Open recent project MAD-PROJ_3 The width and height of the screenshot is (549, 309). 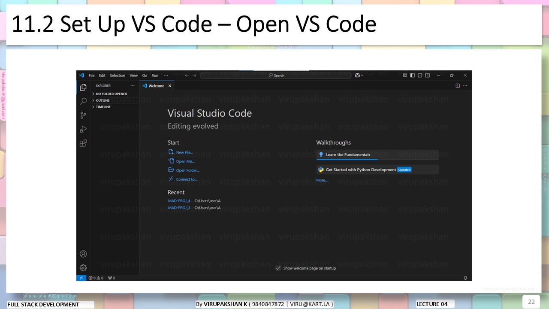[x=179, y=208]
